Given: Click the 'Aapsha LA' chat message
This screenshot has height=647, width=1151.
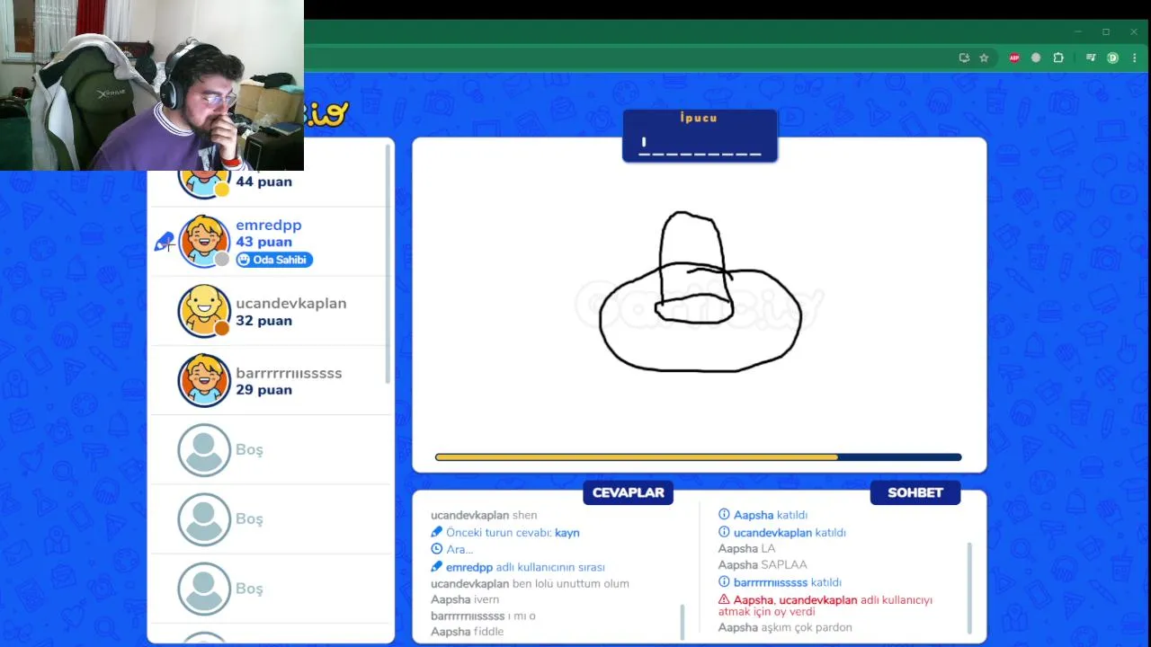Looking at the screenshot, I should pyautogui.click(x=746, y=548).
